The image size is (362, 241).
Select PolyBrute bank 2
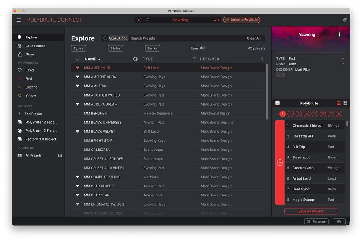click(291, 114)
